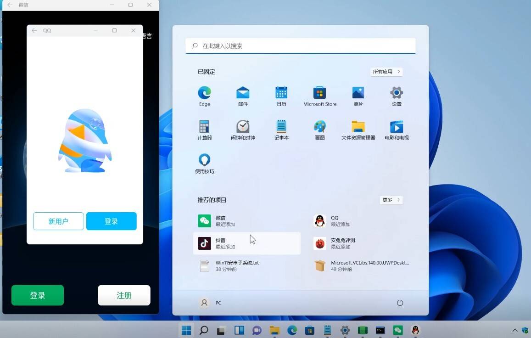The image size is (531, 338).
Task: Go back in the QQ window
Action: pyautogui.click(x=34, y=30)
